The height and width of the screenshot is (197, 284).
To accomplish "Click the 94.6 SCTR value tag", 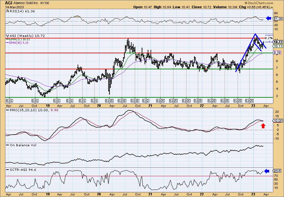I will (x=277, y=171).
